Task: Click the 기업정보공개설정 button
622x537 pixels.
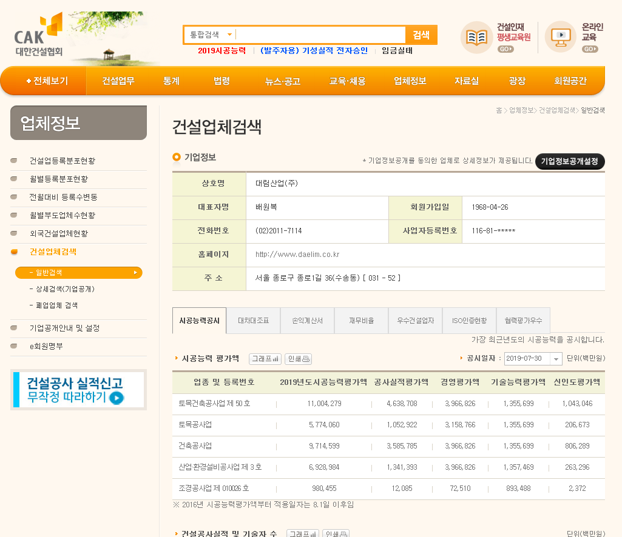Action: [x=570, y=161]
